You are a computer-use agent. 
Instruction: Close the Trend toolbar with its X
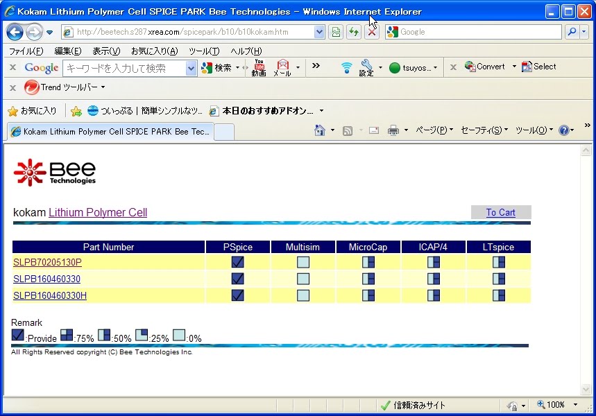tap(12, 88)
